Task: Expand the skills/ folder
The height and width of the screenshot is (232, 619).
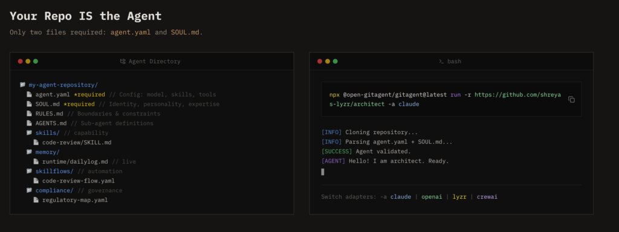Action: pos(47,133)
